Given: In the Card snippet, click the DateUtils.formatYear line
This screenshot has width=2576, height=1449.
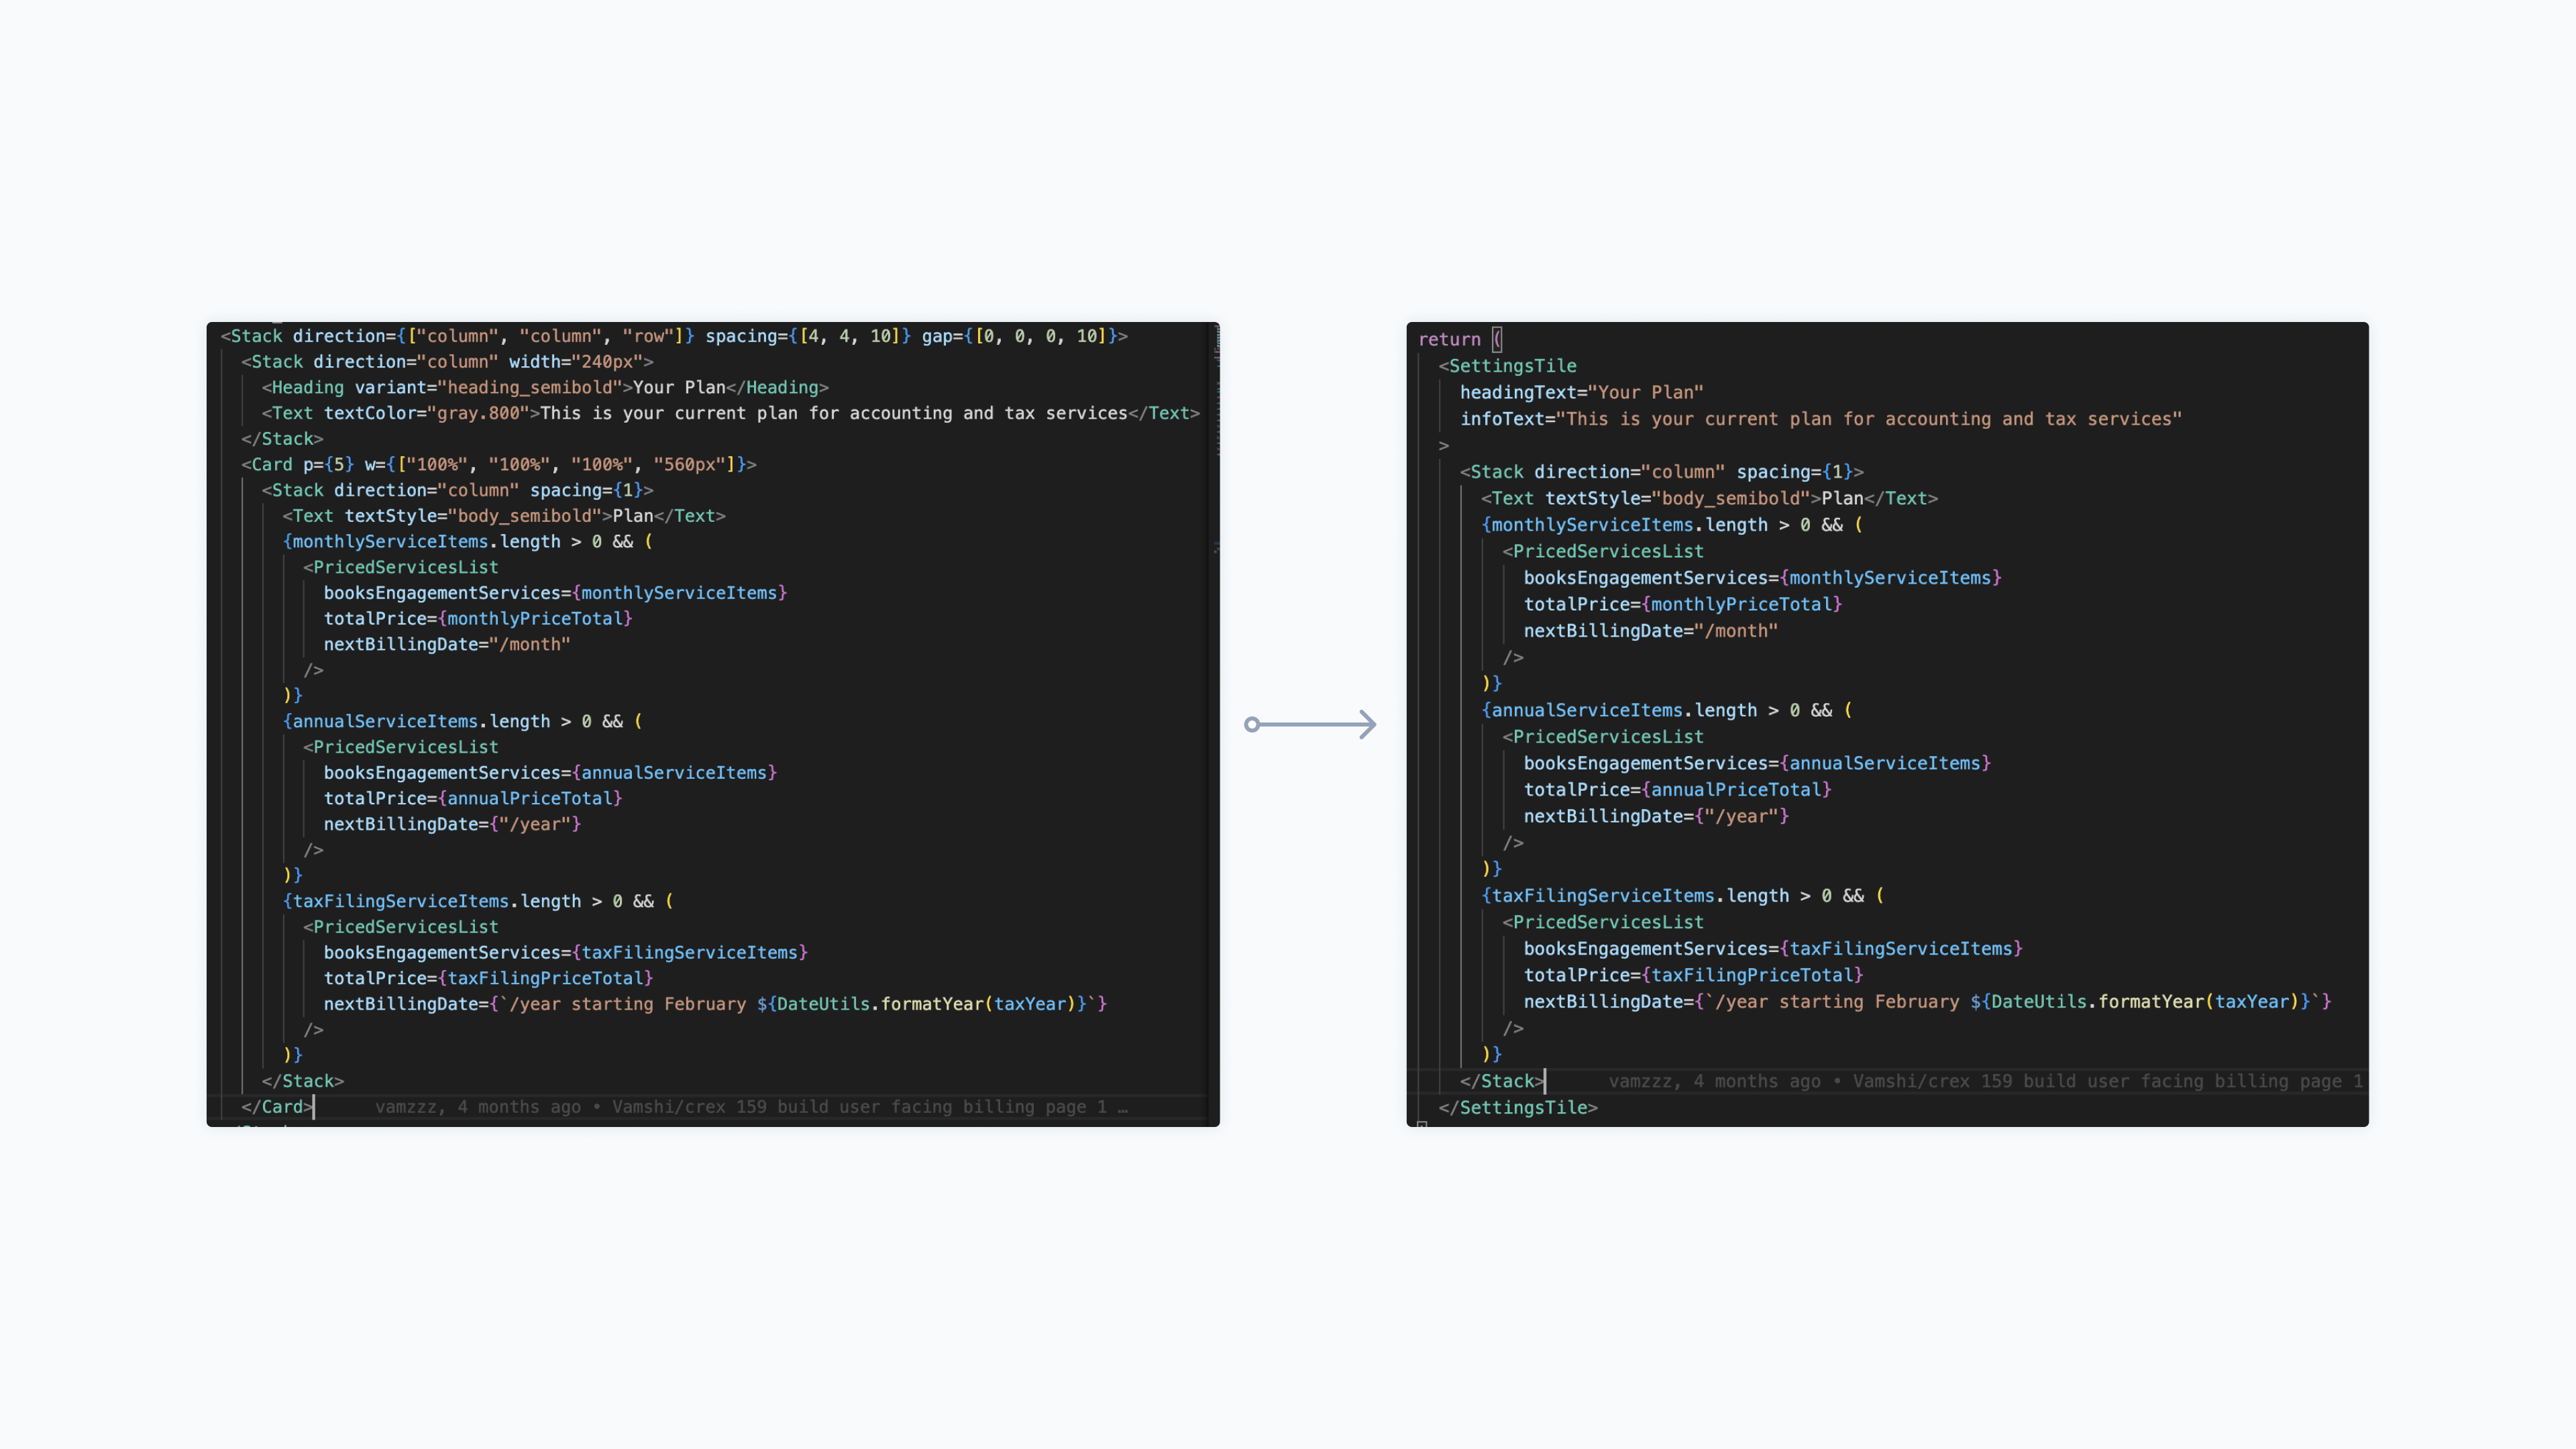Looking at the screenshot, I should [x=715, y=1004].
